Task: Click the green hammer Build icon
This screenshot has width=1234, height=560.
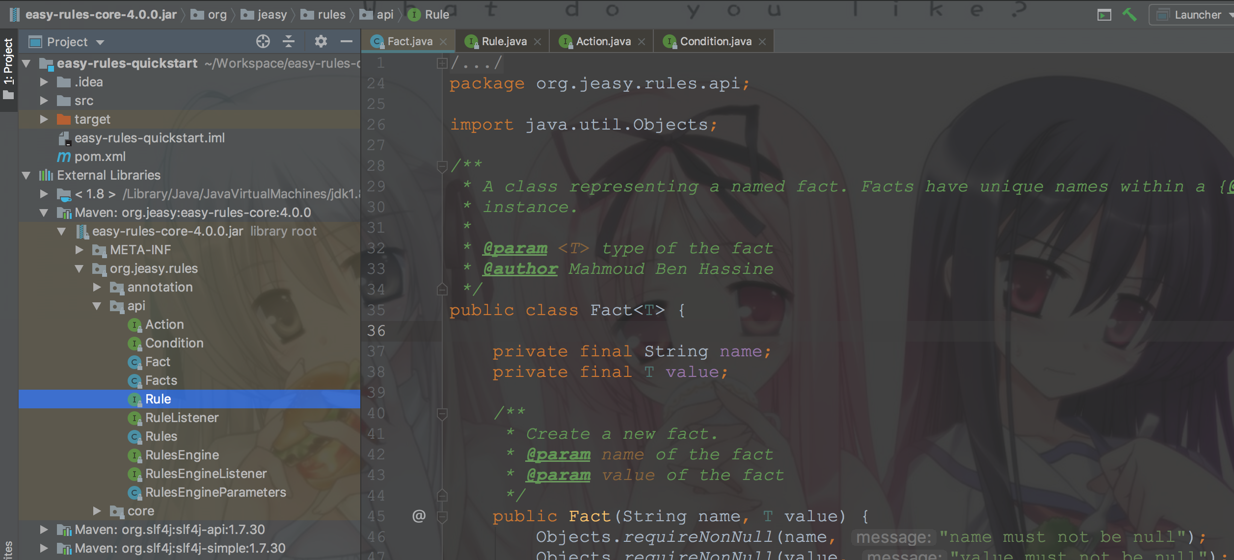Action: coord(1129,15)
